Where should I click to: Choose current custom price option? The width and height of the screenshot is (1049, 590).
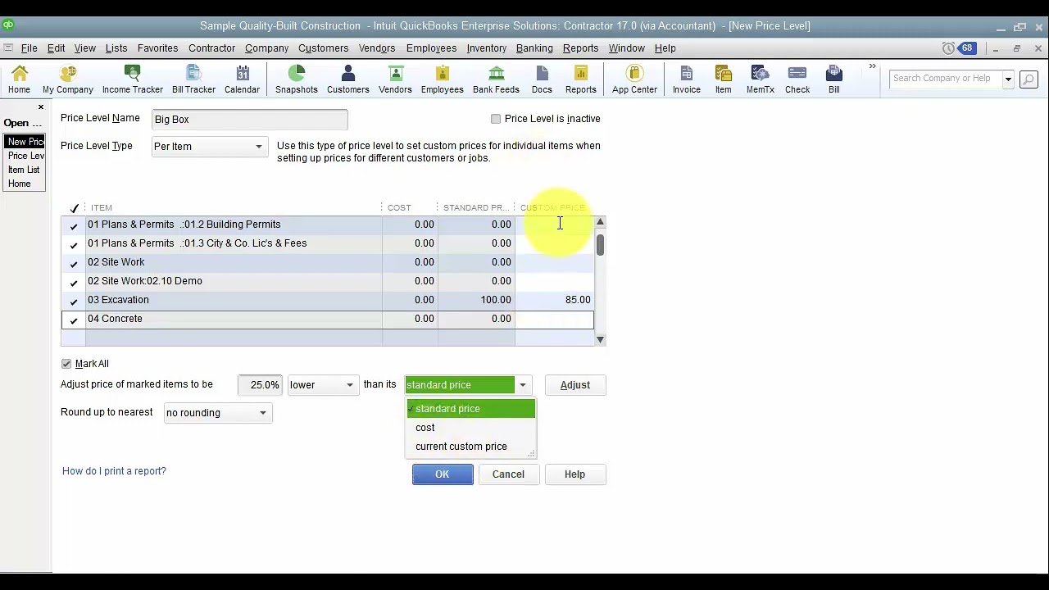click(470, 447)
